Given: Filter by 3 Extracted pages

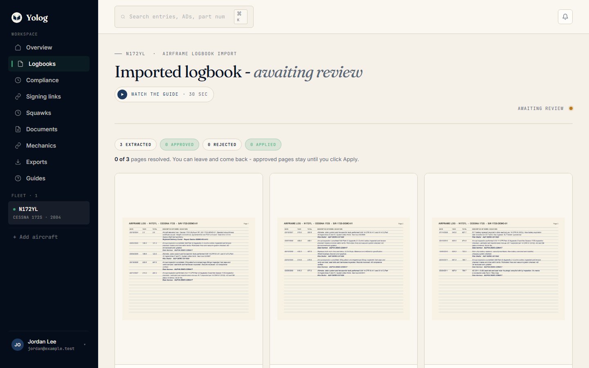Looking at the screenshot, I should click(135, 145).
